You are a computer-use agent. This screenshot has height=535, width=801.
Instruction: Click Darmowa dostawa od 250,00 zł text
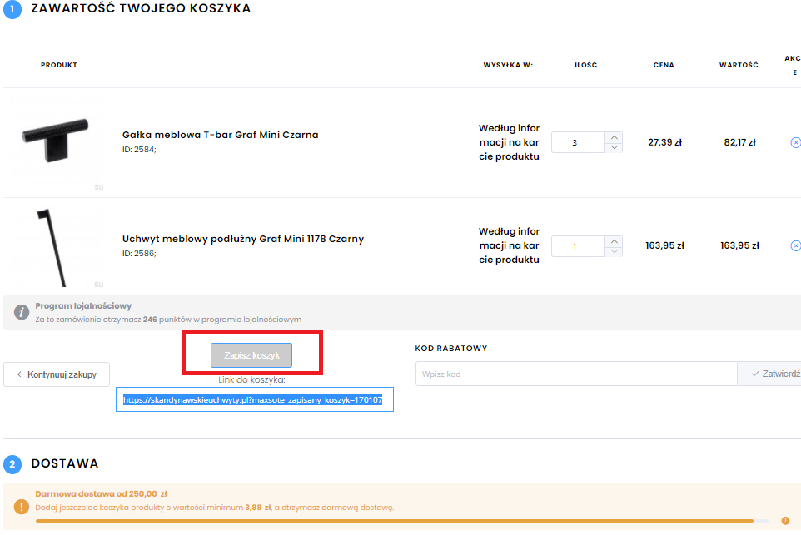(101, 493)
